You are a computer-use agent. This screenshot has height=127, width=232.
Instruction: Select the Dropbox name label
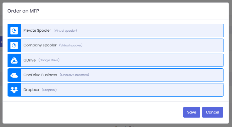[31, 90]
